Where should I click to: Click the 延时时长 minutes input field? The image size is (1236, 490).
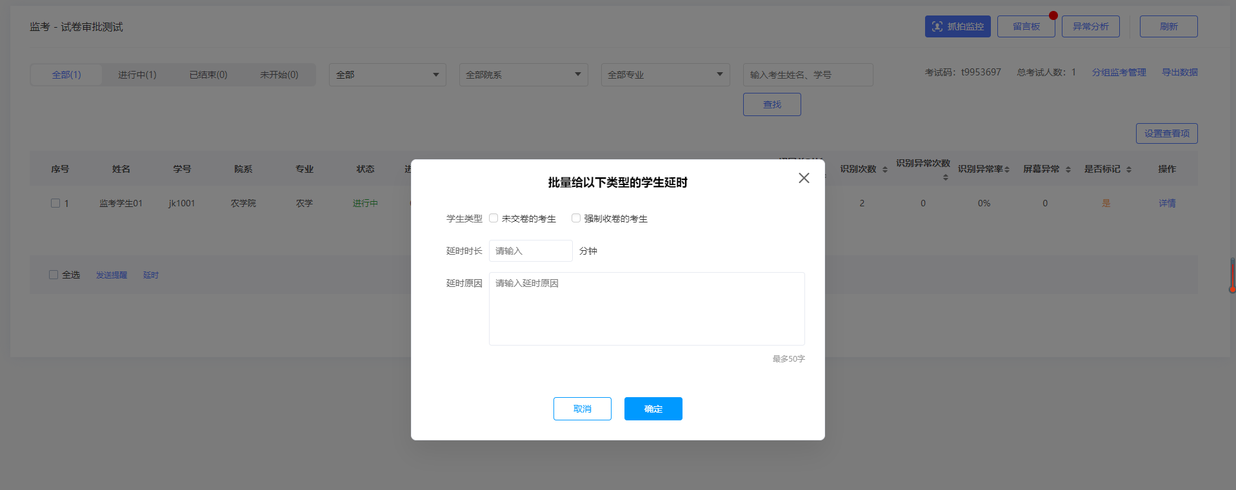(x=531, y=251)
